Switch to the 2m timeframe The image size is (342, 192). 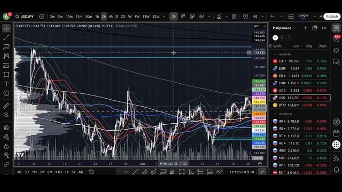[52, 17]
